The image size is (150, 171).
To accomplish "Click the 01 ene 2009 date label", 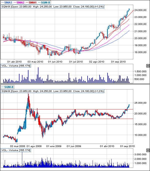I will [54, 146].
